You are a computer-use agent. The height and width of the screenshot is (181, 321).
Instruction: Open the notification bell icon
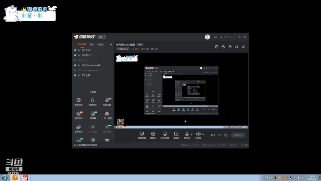[236, 47]
